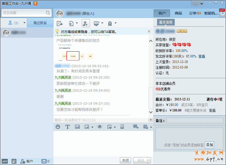This screenshot has width=226, height=165.
Task: Open the contacts filter dropdown arrow
Action: (24, 23)
